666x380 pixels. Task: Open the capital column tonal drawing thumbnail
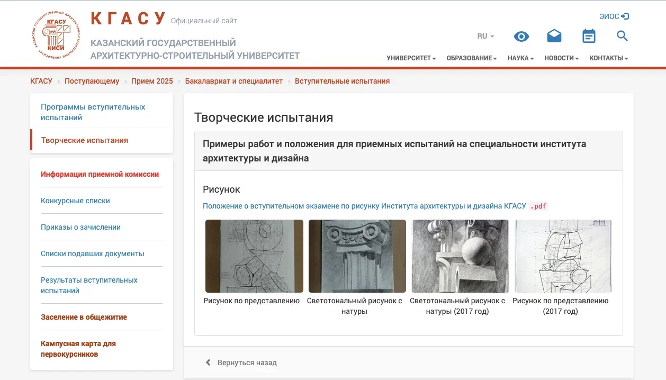[357, 256]
